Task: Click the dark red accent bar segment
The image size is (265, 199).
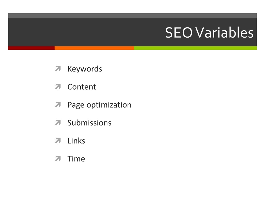Action: pyautogui.click(x=31, y=48)
